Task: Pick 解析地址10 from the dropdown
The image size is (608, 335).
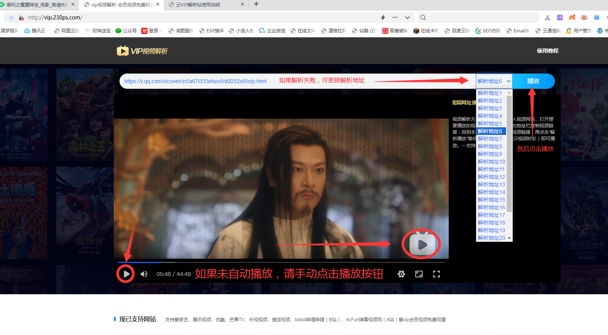Action: [491, 162]
